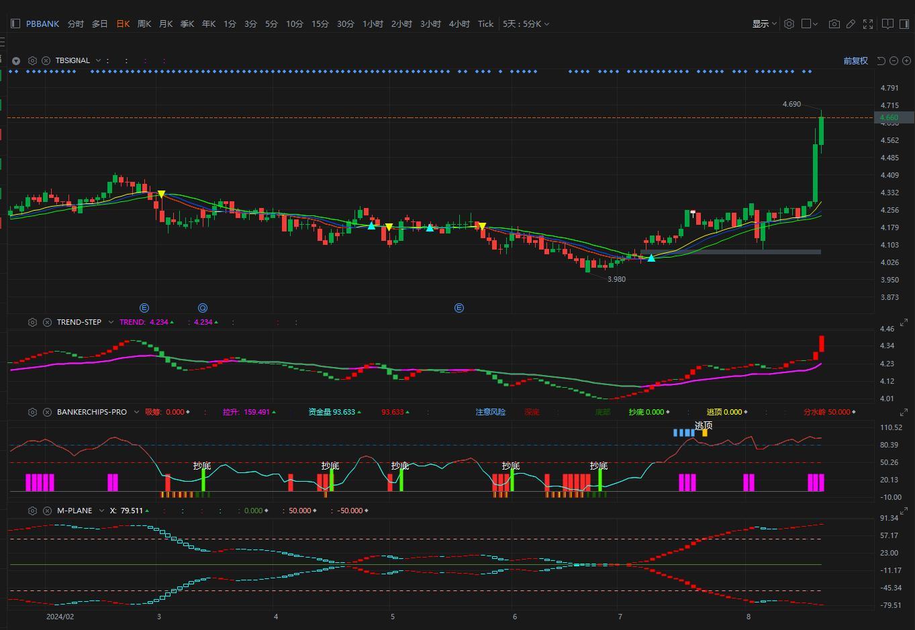Switch to 1小时 one-hour chart
This screenshot has height=630, width=915.
coord(373,23)
